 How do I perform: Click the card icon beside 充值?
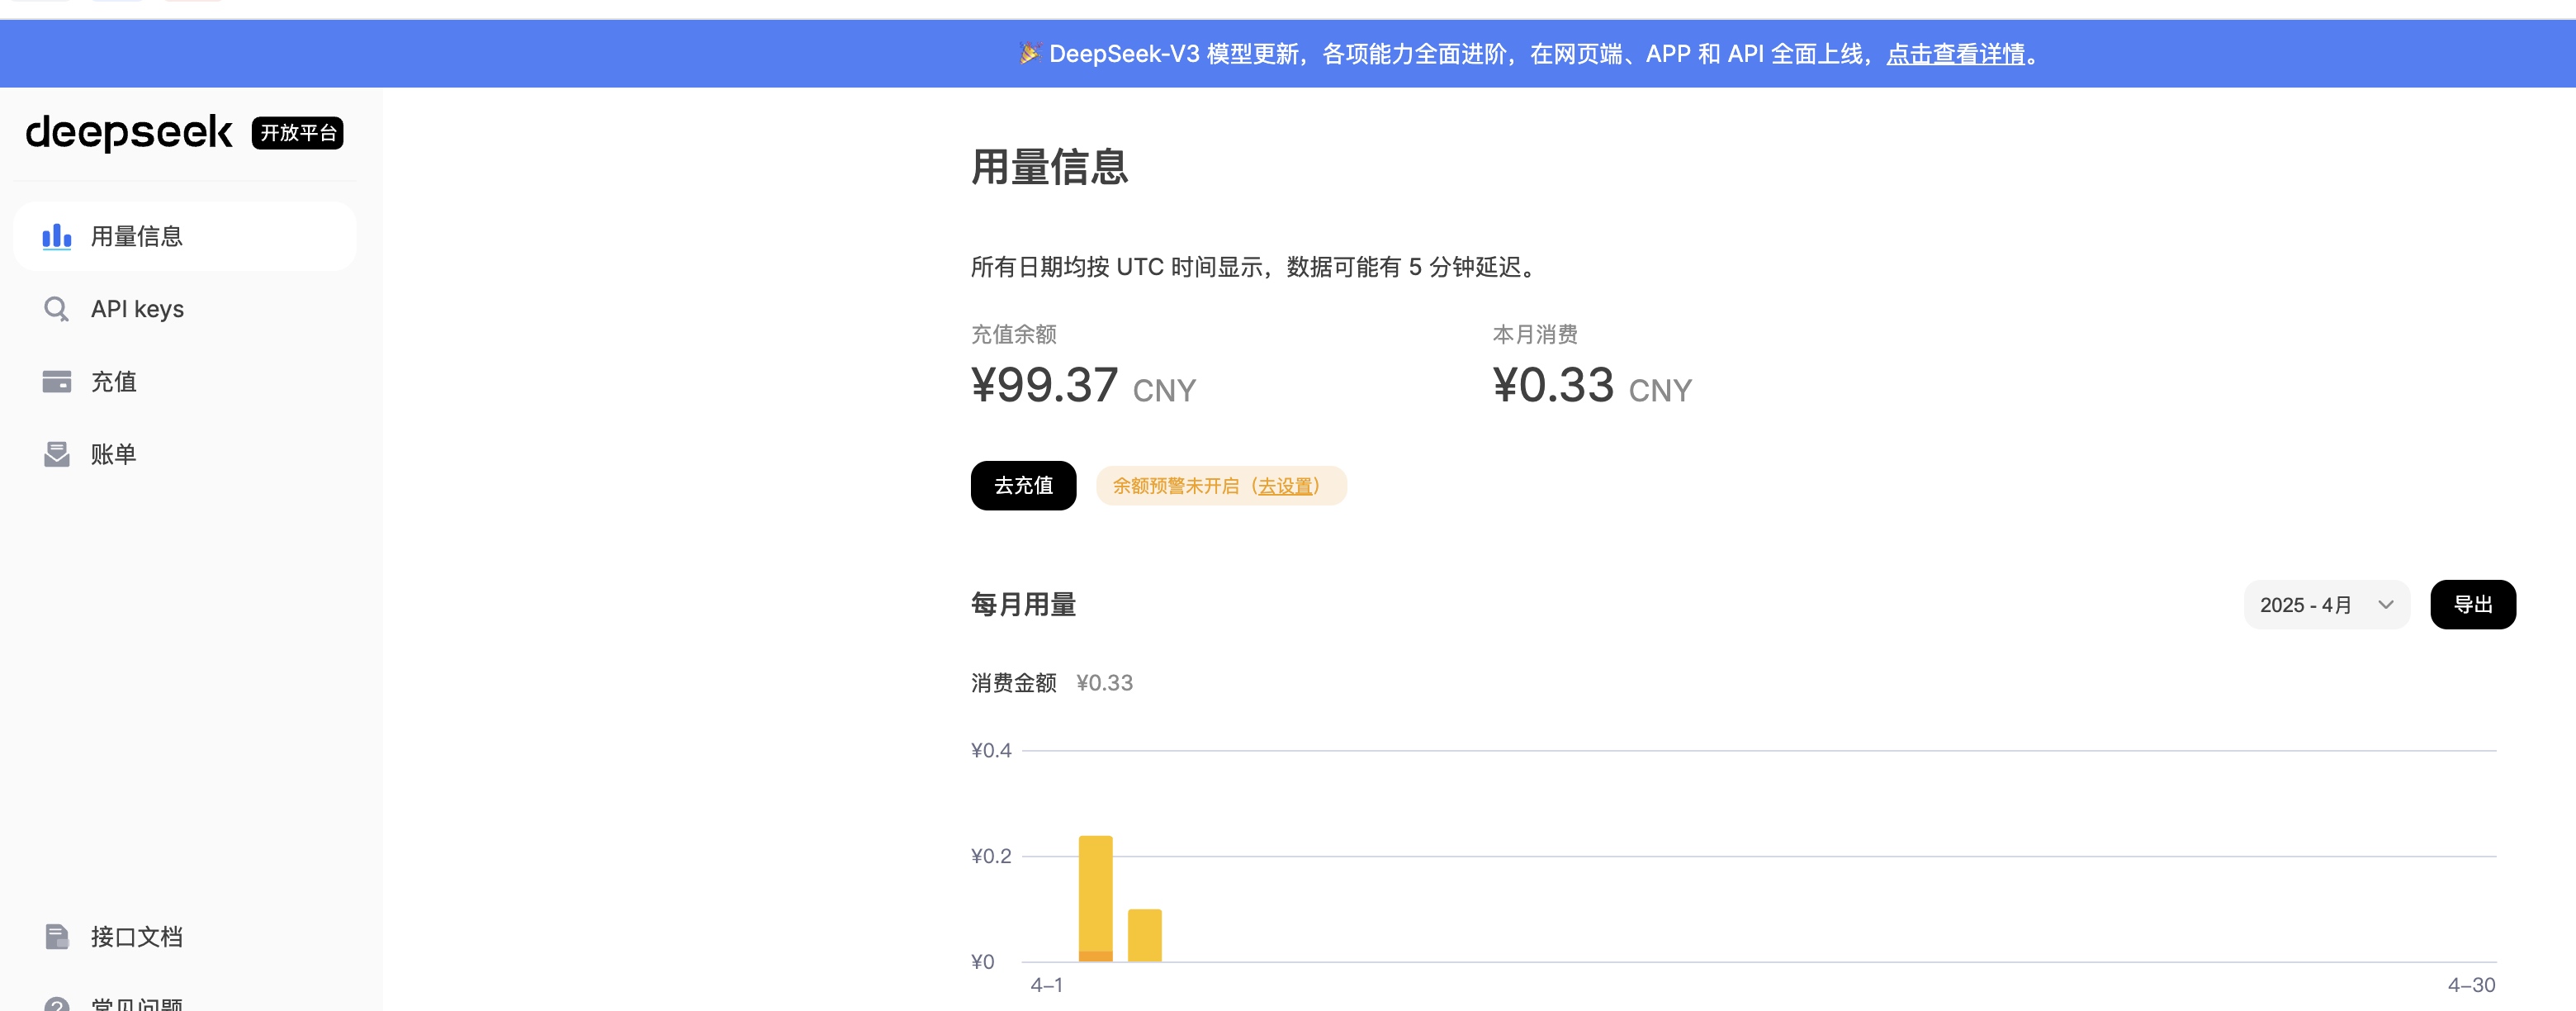pyautogui.click(x=56, y=381)
